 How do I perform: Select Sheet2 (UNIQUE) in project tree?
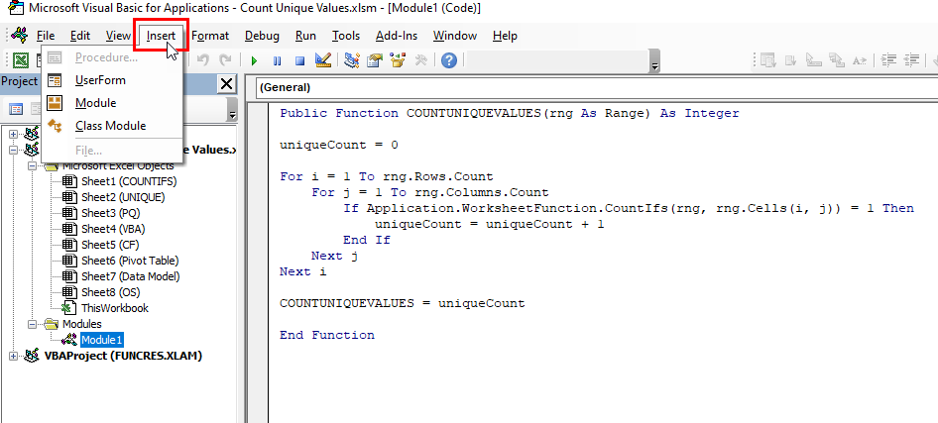(x=123, y=197)
